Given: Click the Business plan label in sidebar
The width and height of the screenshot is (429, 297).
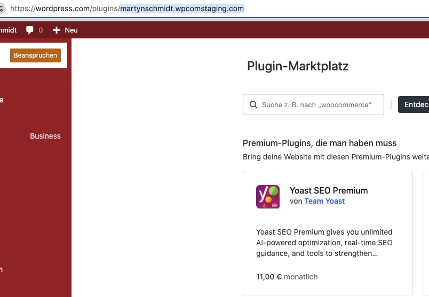Looking at the screenshot, I should (45, 136).
